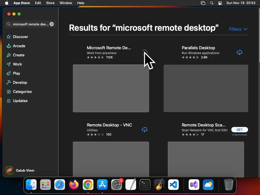Launch Safari from the Dock

coord(60,185)
